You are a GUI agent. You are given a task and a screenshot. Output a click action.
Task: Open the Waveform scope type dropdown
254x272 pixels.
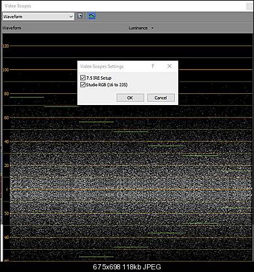pos(39,16)
